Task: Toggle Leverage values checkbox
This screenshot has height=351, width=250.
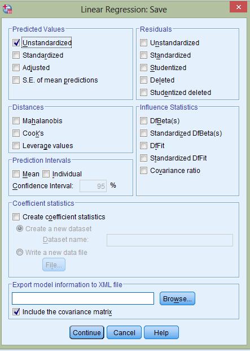Action: [x=16, y=146]
